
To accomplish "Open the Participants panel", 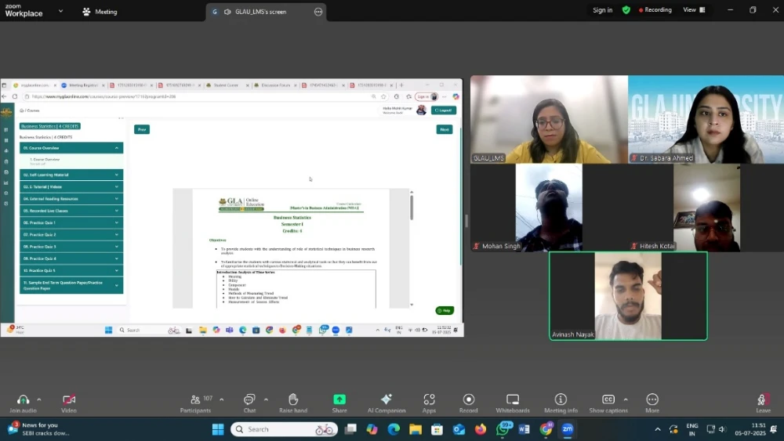I will click(x=195, y=399).
